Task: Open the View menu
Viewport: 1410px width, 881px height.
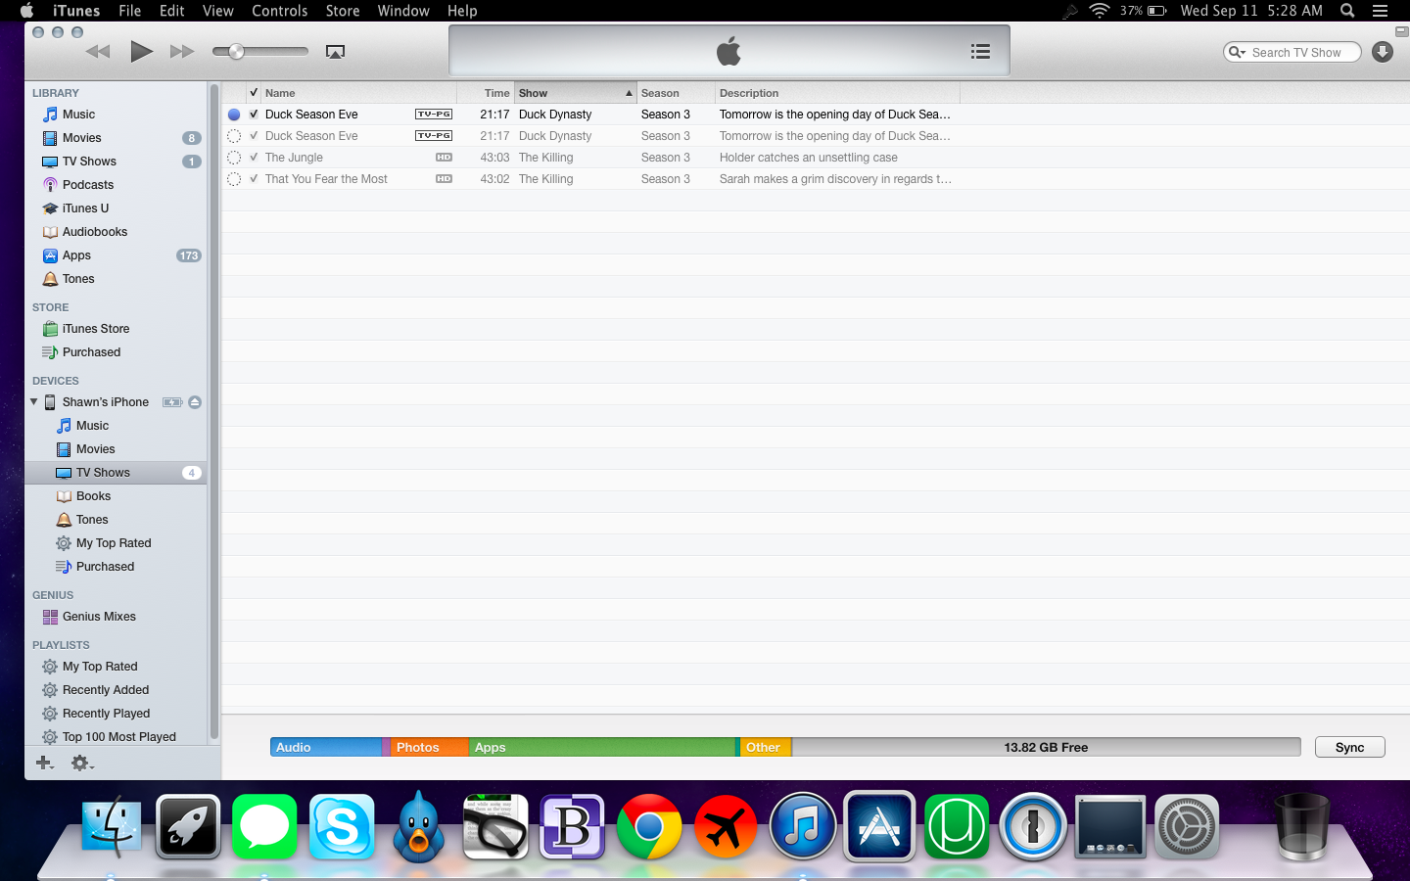Action: coord(217,11)
